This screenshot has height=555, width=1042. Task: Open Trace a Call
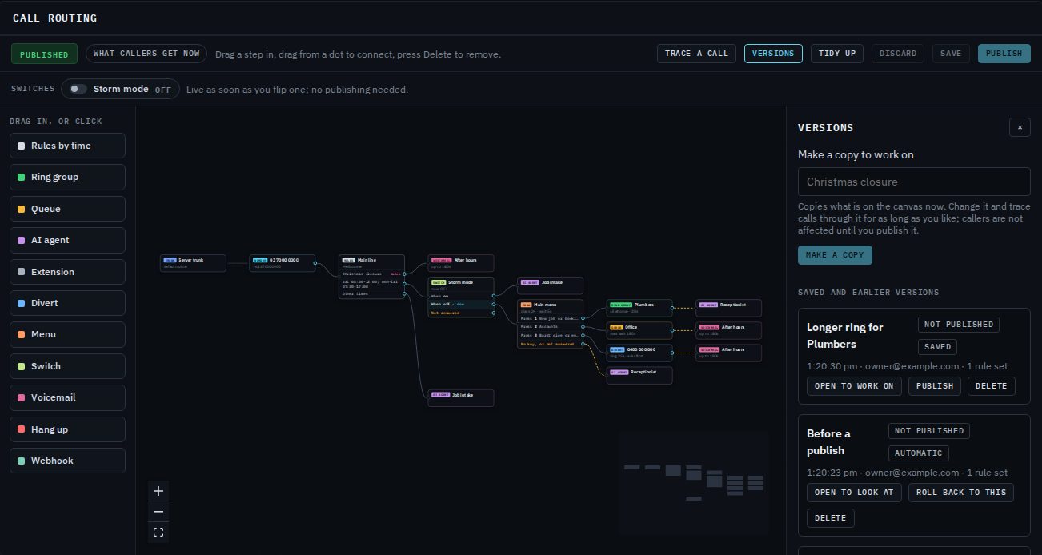click(x=697, y=54)
